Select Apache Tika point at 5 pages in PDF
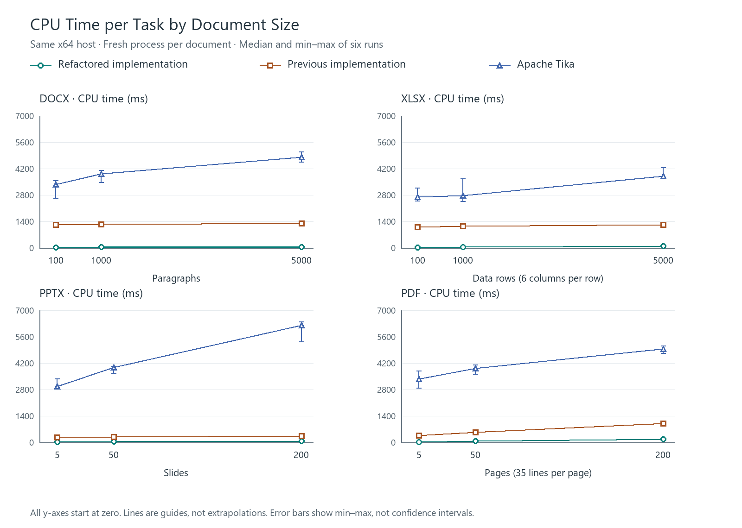The image size is (742, 528). coord(419,379)
